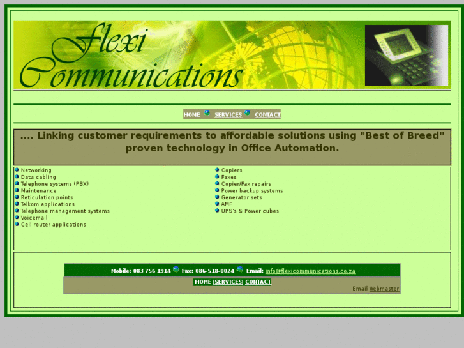Click the bullet icon beside Copier/Fax repairs
Screen dimensions: 464x348
point(217,183)
